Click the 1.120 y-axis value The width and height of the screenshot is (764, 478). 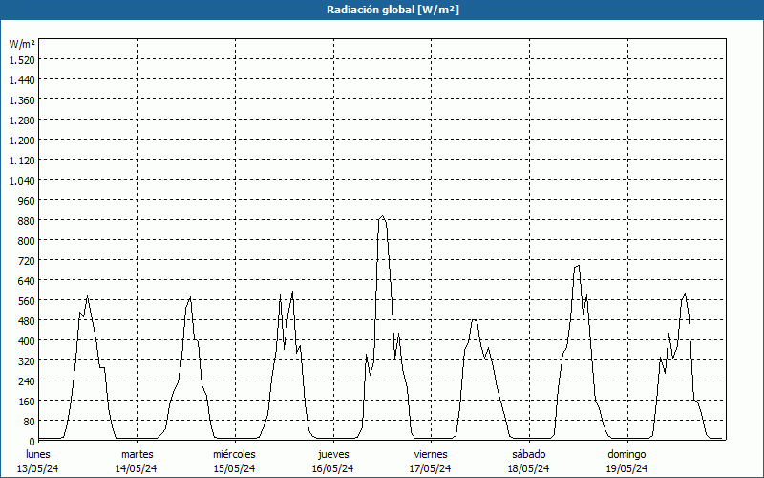point(22,161)
